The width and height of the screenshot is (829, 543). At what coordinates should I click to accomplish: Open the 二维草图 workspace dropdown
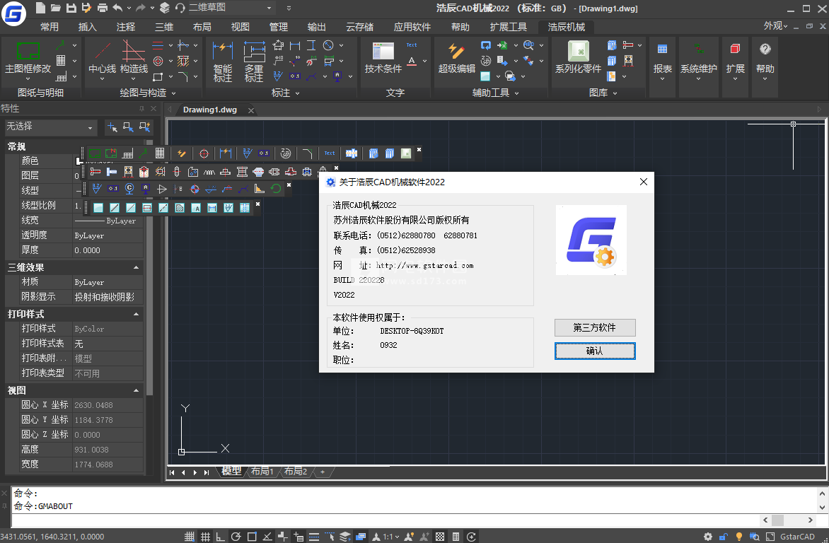(269, 8)
